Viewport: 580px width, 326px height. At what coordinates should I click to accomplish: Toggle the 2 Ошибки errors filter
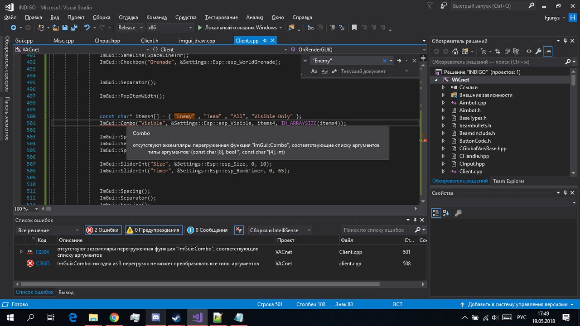coord(102,230)
